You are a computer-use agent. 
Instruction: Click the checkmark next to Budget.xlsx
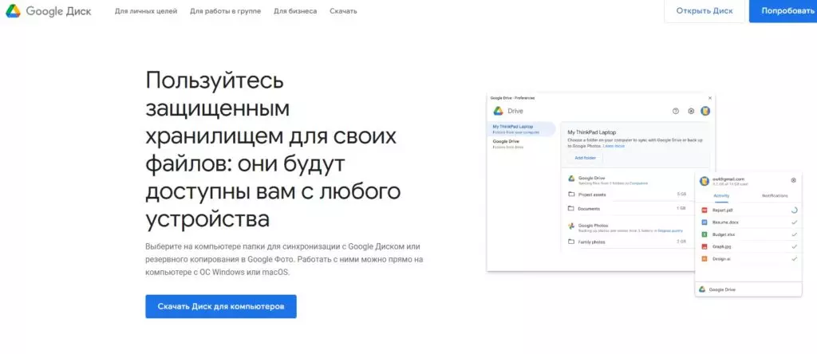pos(794,234)
